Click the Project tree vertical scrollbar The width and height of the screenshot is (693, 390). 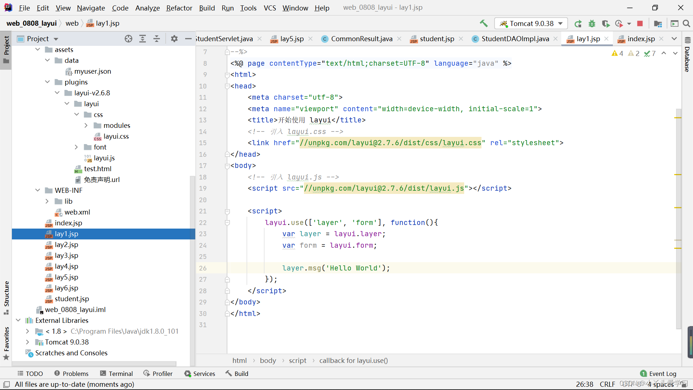click(x=192, y=271)
